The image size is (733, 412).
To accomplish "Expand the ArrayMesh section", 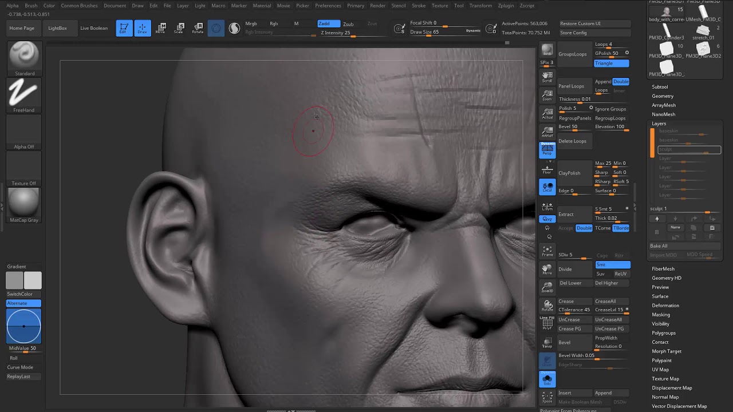I will [664, 105].
